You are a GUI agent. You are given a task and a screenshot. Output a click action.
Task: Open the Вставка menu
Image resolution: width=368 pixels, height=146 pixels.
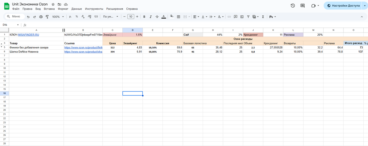[x=49, y=9]
